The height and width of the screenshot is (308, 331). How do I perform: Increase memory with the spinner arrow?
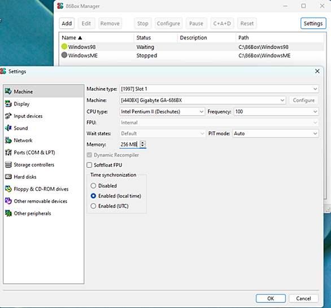point(143,143)
